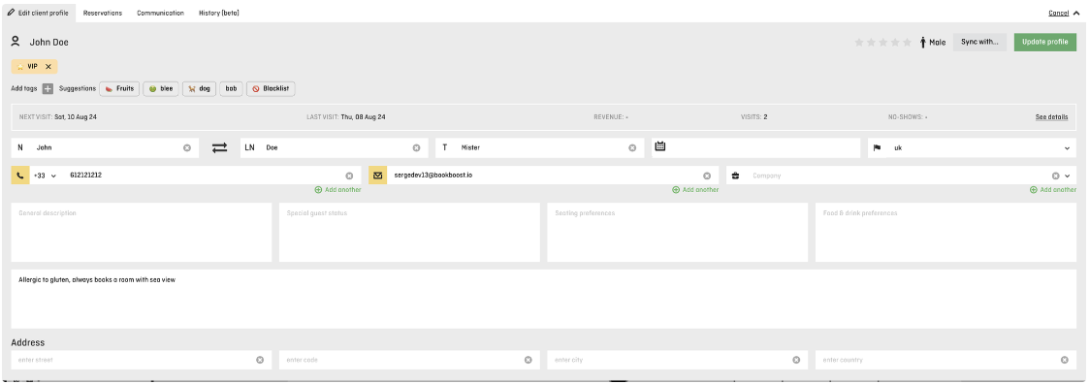This screenshot has width=1090, height=384.
Task: Add the blee tag suggestion
Action: [161, 89]
